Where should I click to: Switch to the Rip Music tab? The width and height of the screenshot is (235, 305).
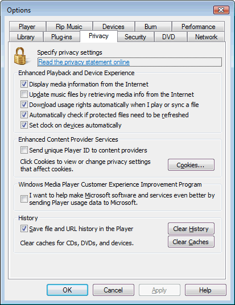(x=69, y=26)
